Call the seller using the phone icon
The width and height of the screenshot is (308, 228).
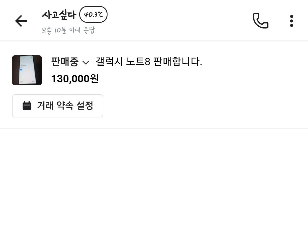260,21
